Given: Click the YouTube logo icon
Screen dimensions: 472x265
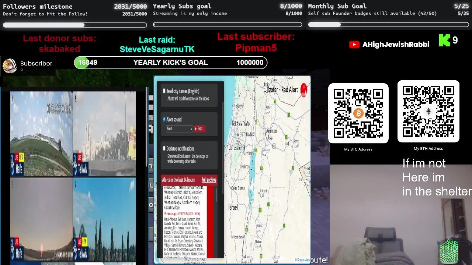Looking at the screenshot, I should pos(354,45).
